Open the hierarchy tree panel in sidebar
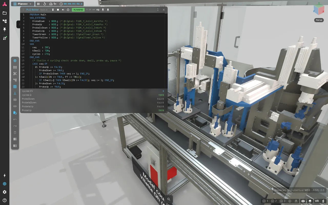The height and width of the screenshot is (205, 328). tap(5, 21)
